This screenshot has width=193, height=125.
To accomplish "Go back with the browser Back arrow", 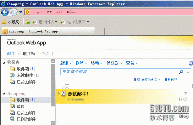I will [5, 12].
